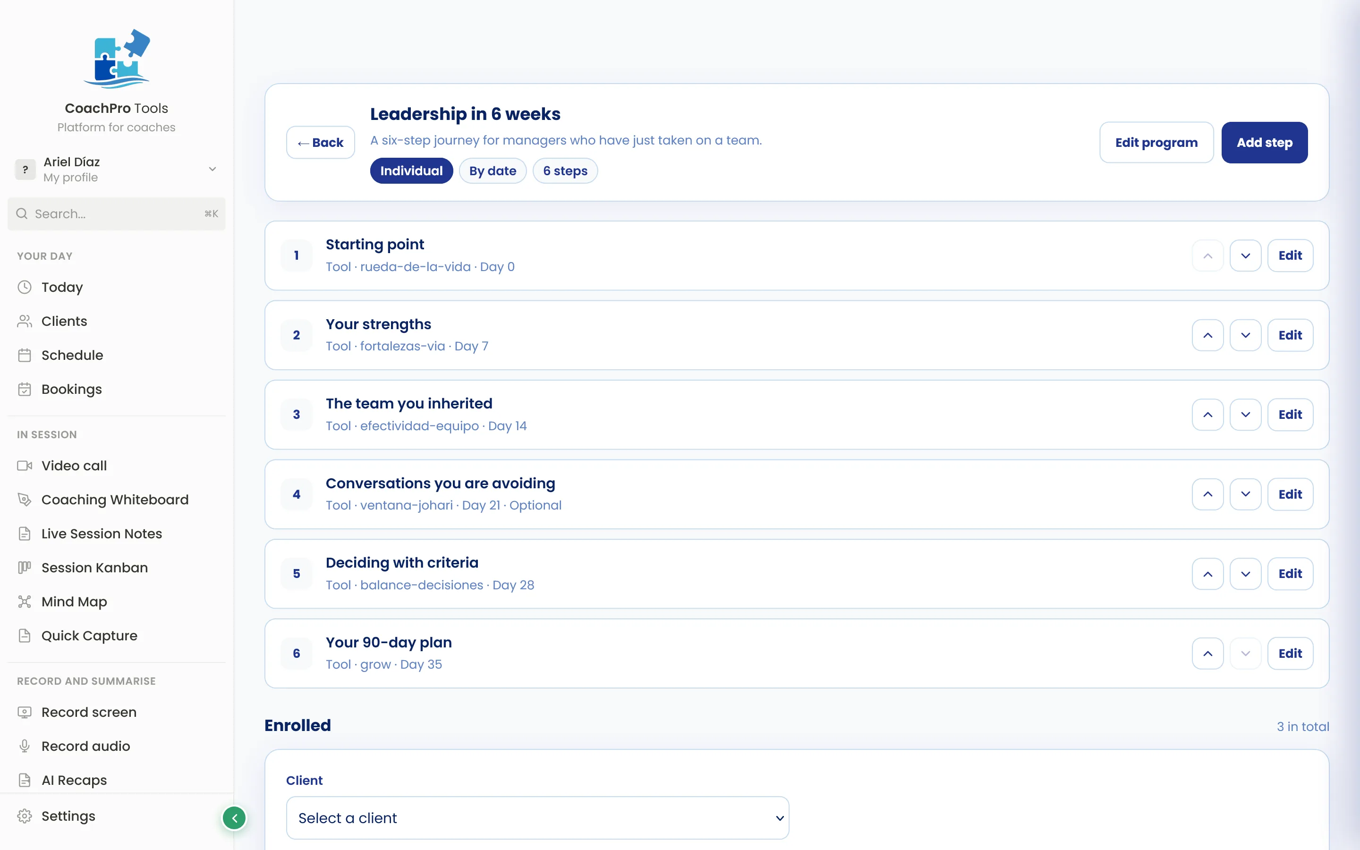The image size is (1360, 850).
Task: Open Select a client dropdown
Action: [x=537, y=818]
